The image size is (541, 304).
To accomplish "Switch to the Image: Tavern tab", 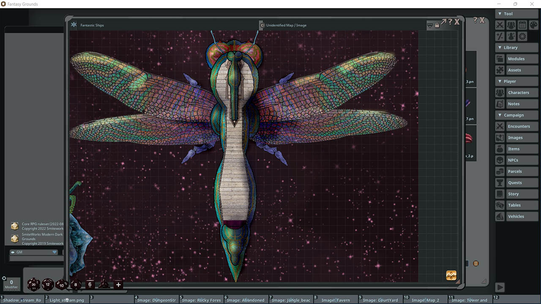I will point(337,300).
